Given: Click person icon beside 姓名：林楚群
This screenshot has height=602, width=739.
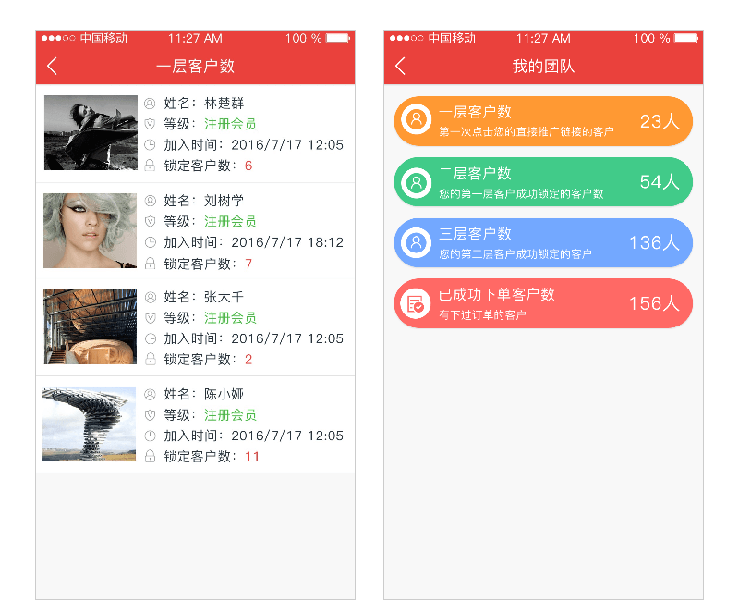Looking at the screenshot, I should (150, 104).
